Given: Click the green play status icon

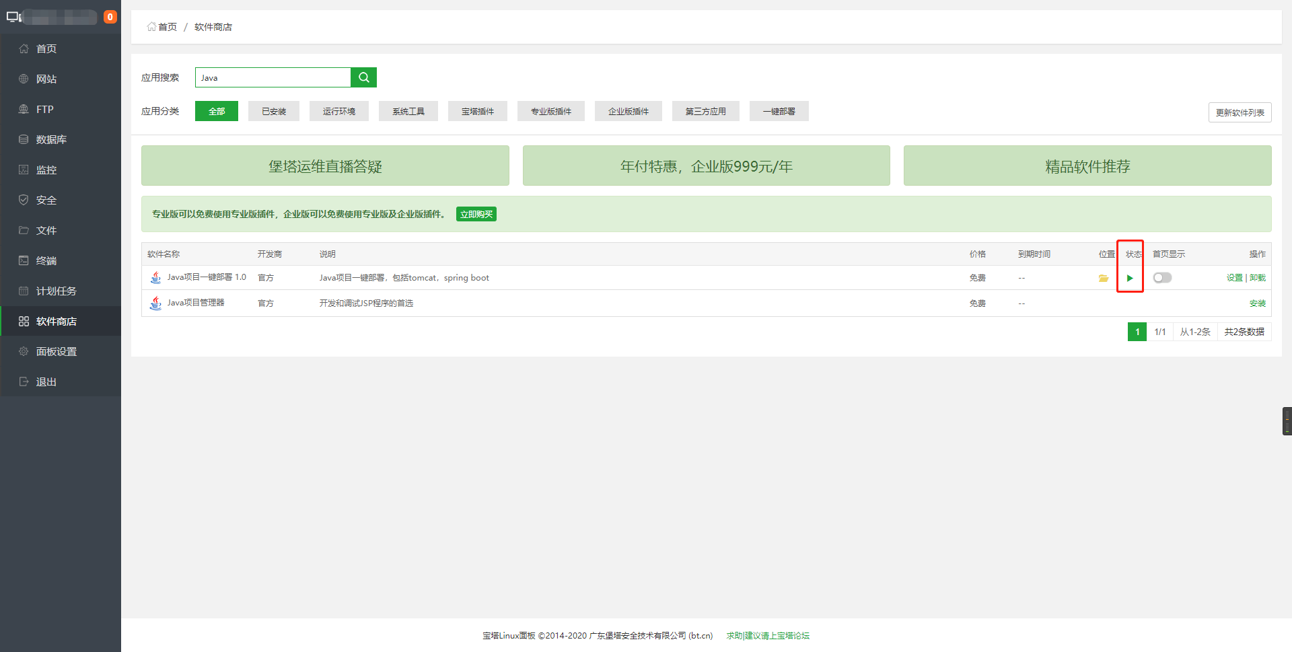Looking at the screenshot, I should point(1130,278).
